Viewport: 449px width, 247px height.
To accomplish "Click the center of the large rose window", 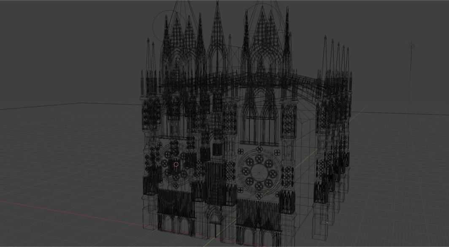I will 258,171.
